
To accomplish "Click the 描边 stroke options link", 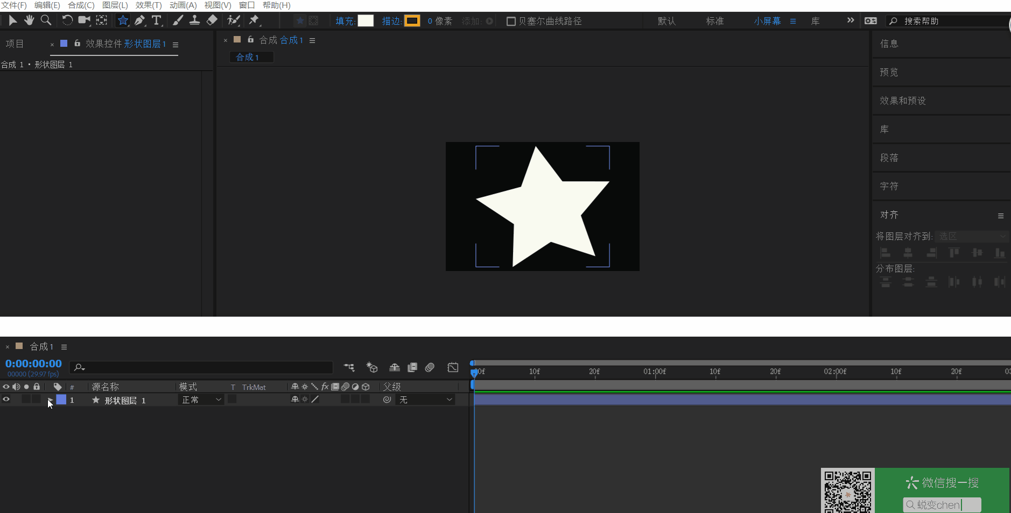I will click(391, 21).
